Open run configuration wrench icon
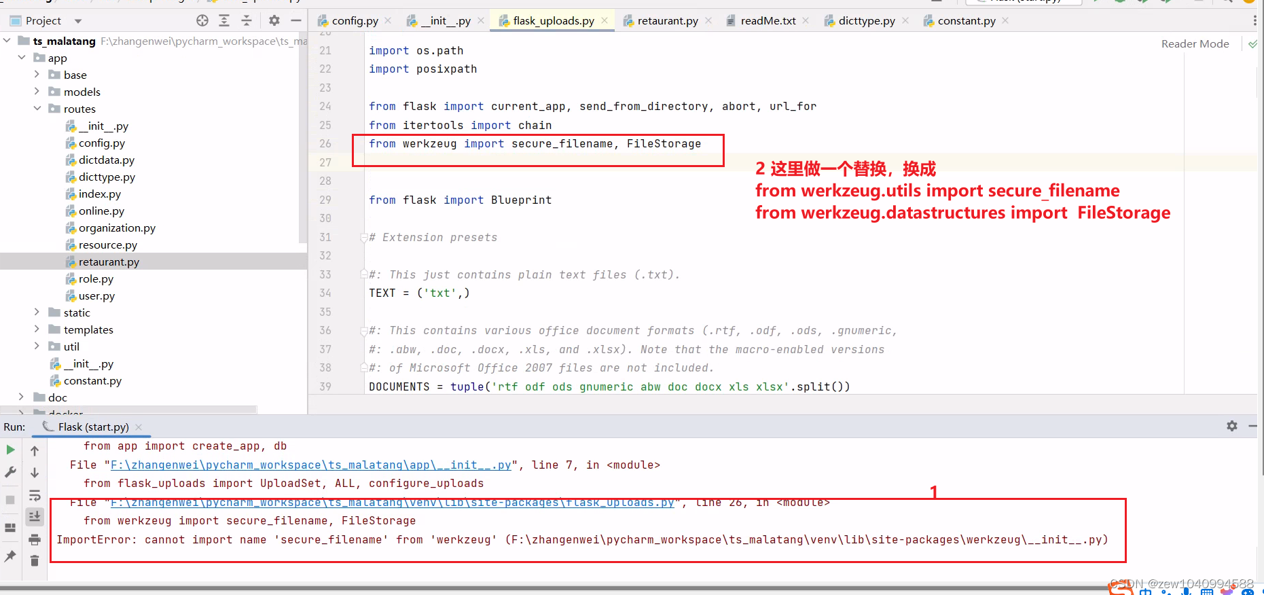 (x=10, y=472)
